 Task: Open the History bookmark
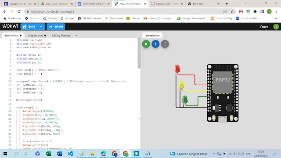click(50, 18)
